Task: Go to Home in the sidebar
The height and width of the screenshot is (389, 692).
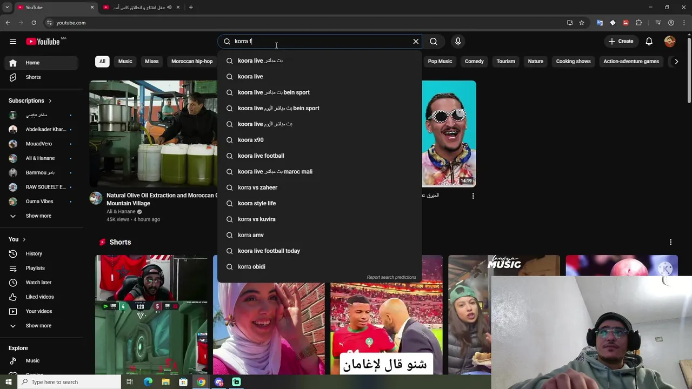Action: click(42, 63)
